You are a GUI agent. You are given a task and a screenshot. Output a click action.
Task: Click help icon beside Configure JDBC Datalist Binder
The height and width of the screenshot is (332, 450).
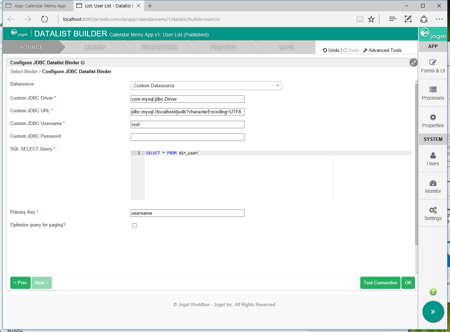[83, 63]
